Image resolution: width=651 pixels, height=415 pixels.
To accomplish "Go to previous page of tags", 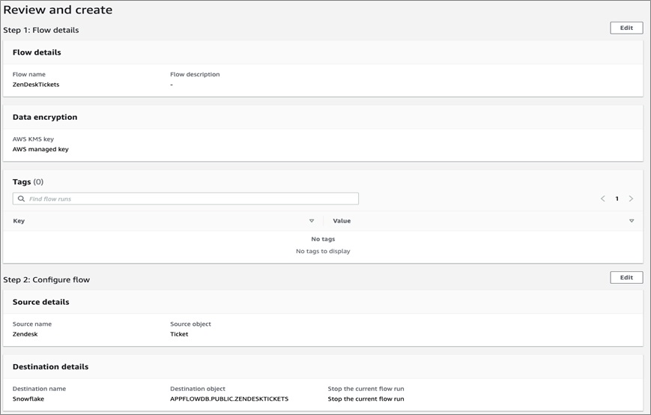I will [x=603, y=199].
